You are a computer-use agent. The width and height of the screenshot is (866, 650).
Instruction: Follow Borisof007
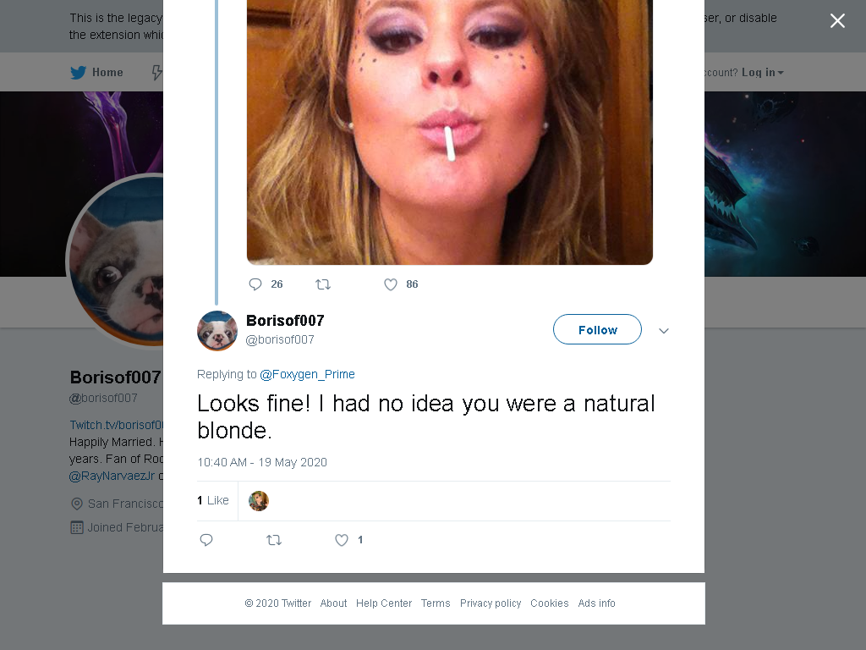[x=597, y=329]
